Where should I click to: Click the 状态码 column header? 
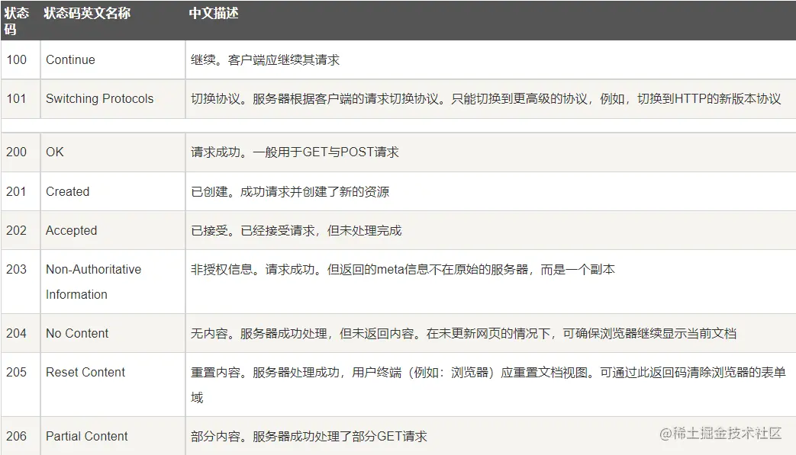pyautogui.click(x=16, y=21)
